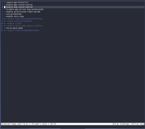Click 'Alt-g: bindings' hint in status bar
This screenshot has width=145, height=129.
tap(121, 124)
